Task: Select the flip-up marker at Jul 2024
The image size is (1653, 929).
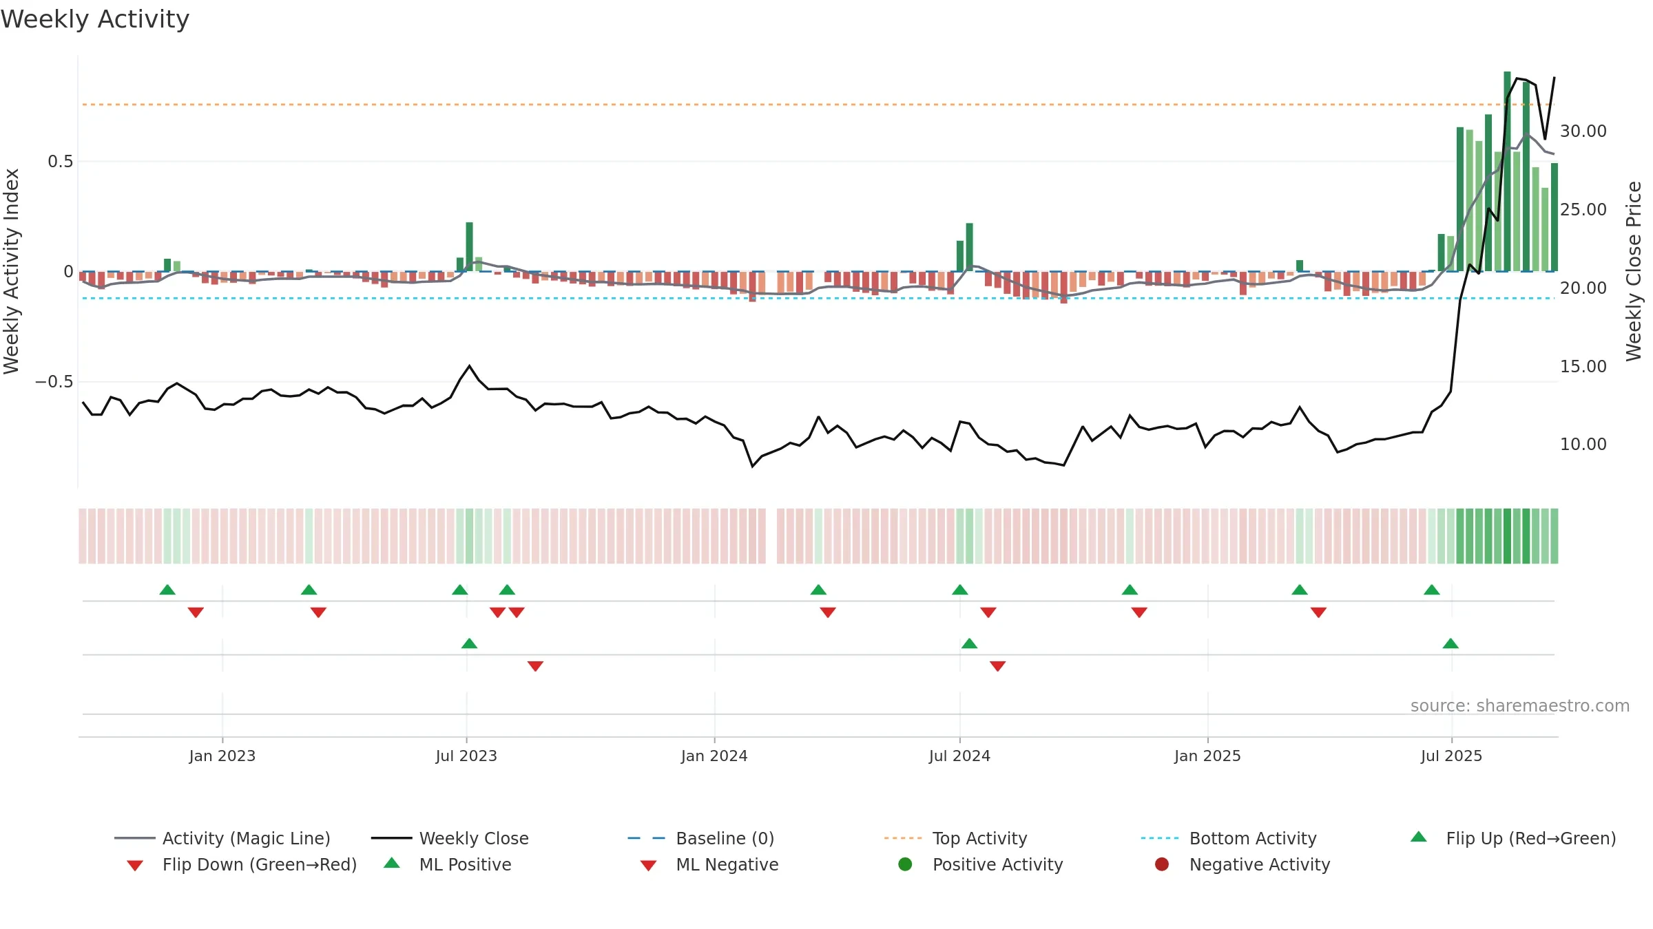Action: pyautogui.click(x=960, y=590)
